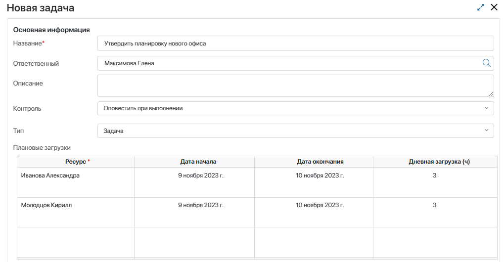Expand the Тип dropdown
The height and width of the screenshot is (262, 504).
(x=295, y=131)
